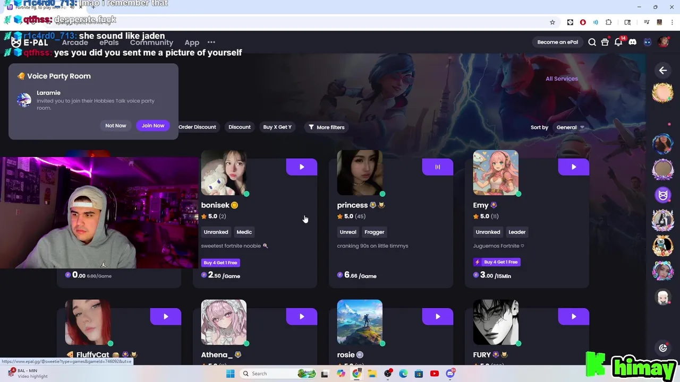
Task: Open the All Services link
Action: click(562, 79)
